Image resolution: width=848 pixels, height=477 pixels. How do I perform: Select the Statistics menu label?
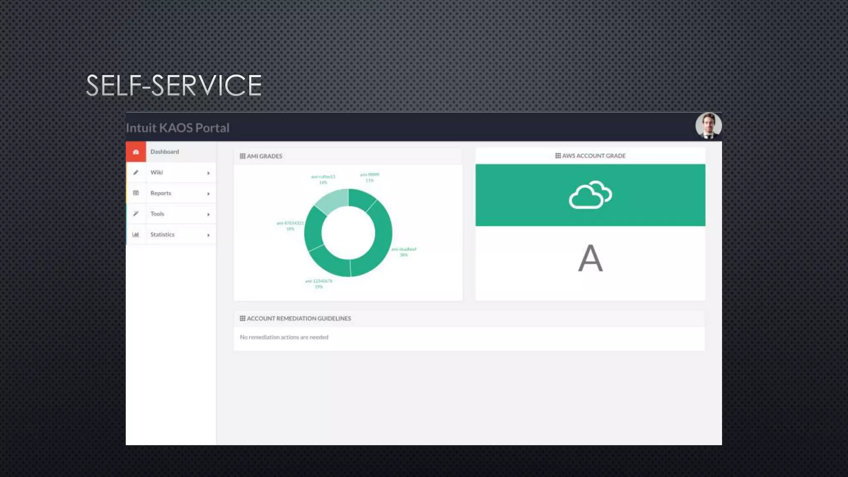click(162, 234)
